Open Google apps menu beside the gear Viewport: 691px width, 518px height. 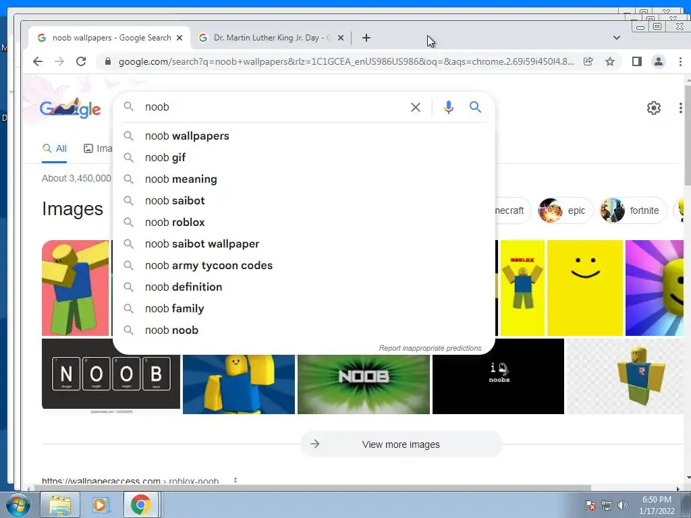pyautogui.click(x=681, y=108)
